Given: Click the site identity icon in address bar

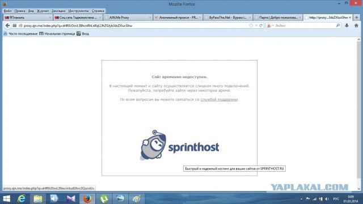Looking at the screenshot, I should click(20, 25).
